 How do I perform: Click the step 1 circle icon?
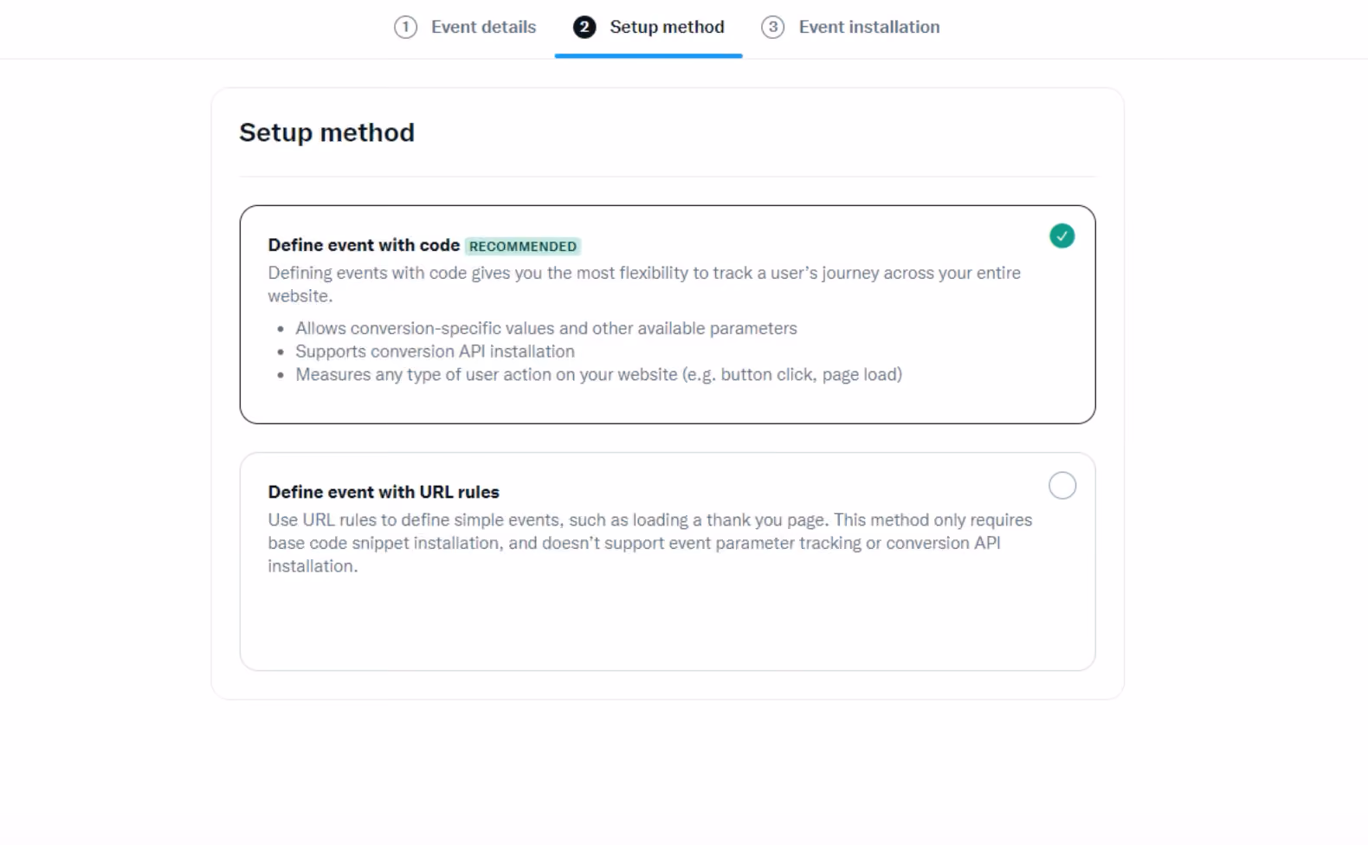[x=405, y=27]
